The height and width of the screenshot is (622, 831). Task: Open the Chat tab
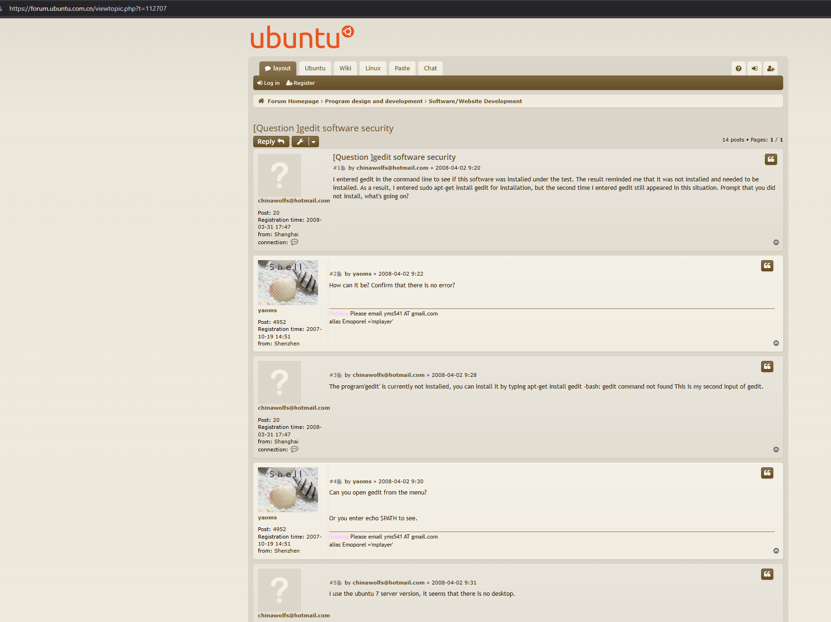click(x=431, y=68)
